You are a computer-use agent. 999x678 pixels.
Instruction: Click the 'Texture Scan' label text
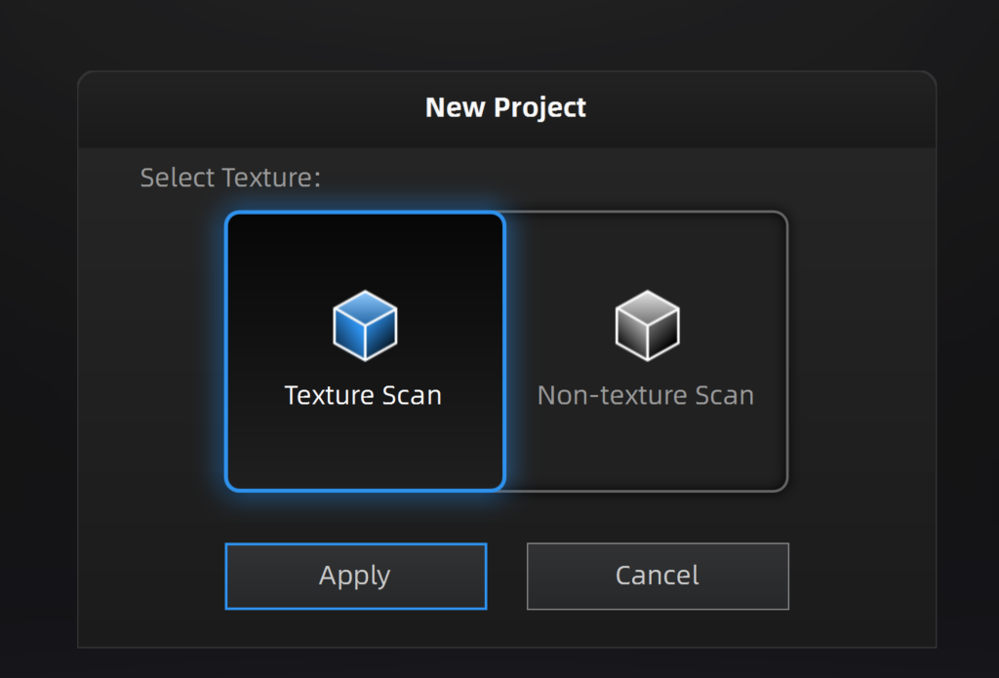click(x=363, y=396)
